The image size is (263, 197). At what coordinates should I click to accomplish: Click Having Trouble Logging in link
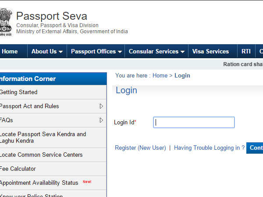209,148
